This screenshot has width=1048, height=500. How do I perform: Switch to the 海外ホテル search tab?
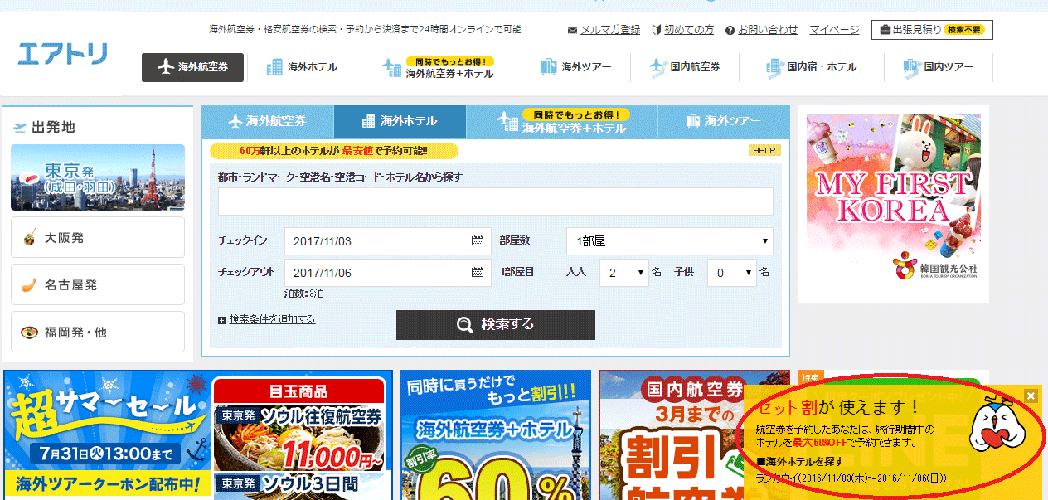(x=400, y=122)
